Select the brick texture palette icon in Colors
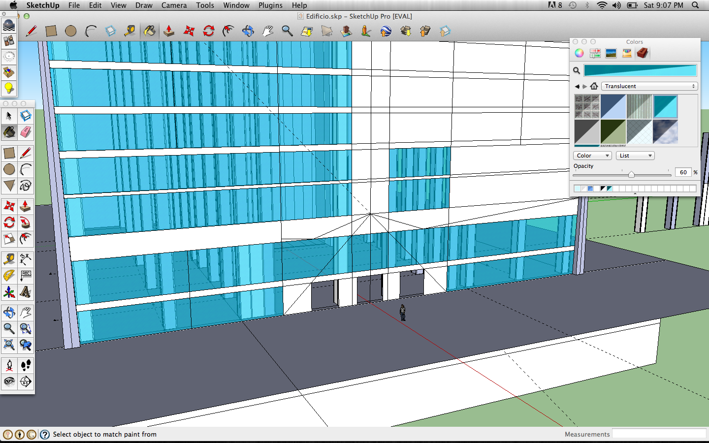The height and width of the screenshot is (443, 709). 643,53
